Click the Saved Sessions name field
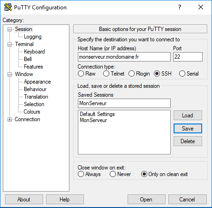This screenshot has width=212, height=208. click(124, 103)
